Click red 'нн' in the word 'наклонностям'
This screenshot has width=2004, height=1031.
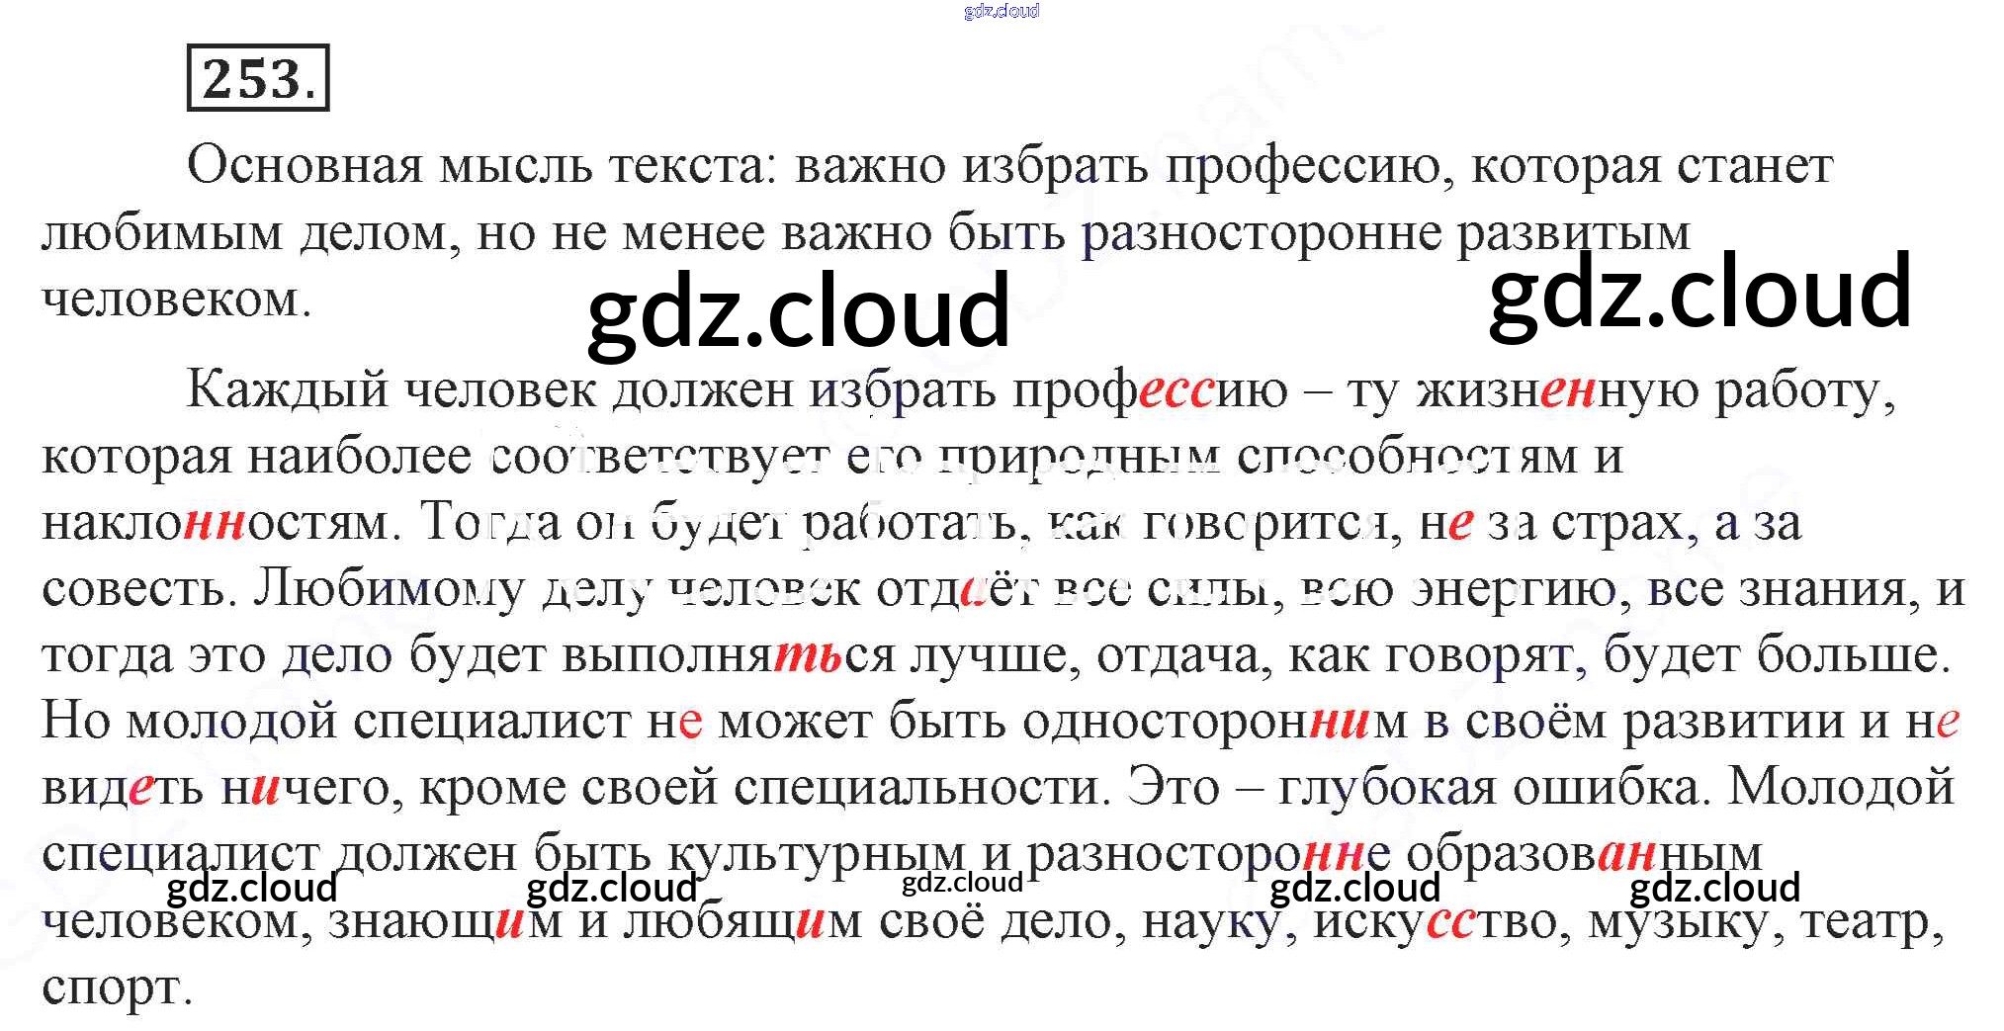pos(215,523)
